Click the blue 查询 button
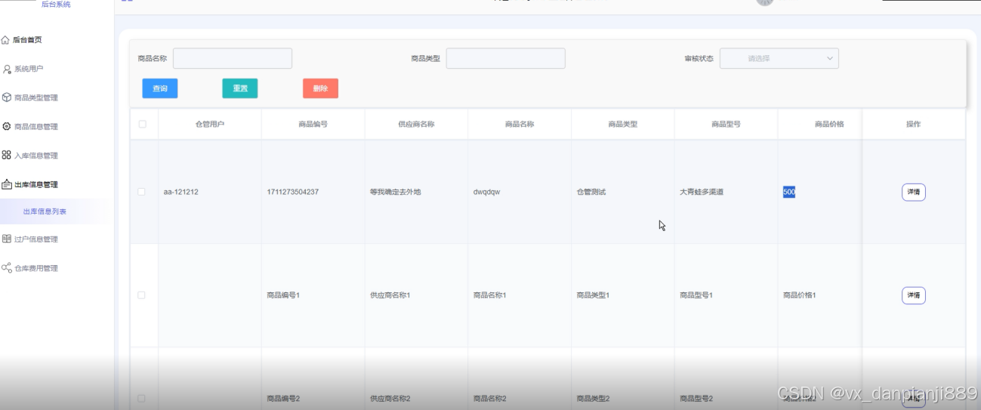The height and width of the screenshot is (410, 981). pos(160,88)
